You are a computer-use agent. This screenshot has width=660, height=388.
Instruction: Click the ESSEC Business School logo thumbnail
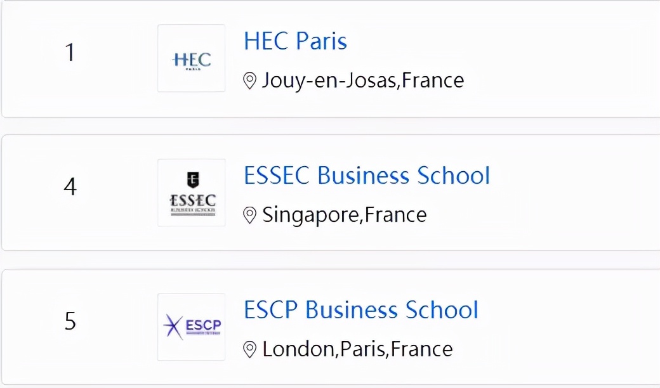click(x=191, y=193)
